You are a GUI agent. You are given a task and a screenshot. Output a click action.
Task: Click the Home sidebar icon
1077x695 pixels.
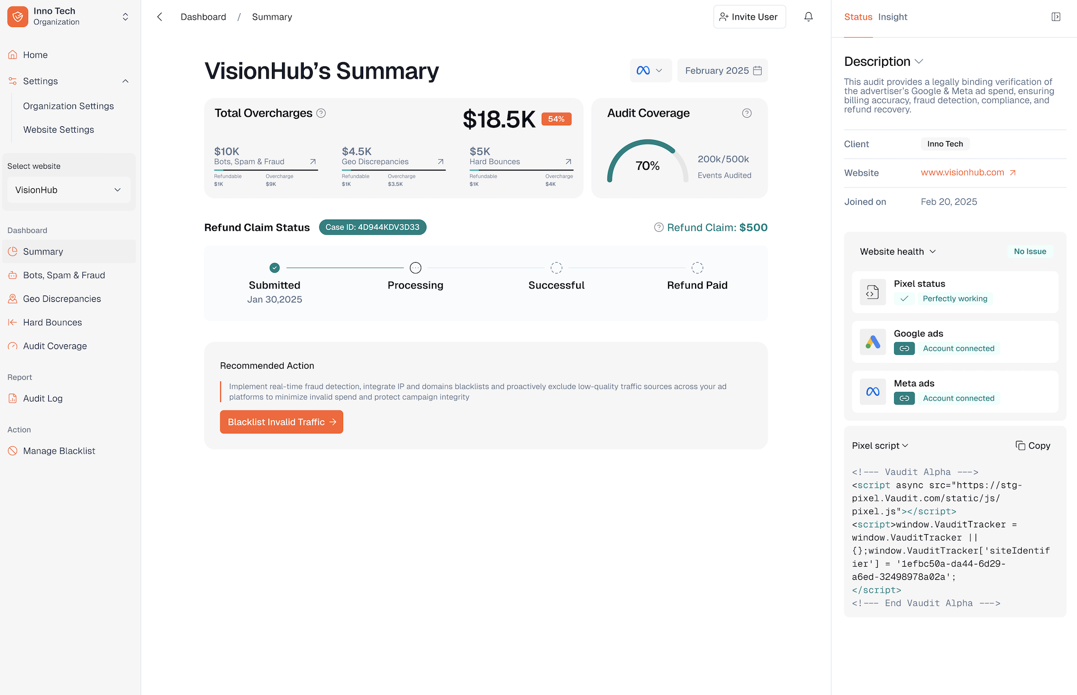tap(13, 55)
